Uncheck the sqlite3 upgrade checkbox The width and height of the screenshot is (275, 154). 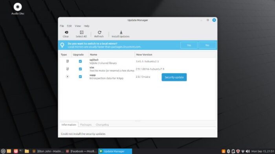pyautogui.click(x=80, y=61)
